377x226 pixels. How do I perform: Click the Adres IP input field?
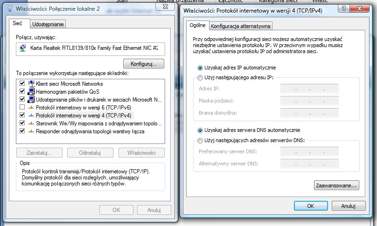309,89
